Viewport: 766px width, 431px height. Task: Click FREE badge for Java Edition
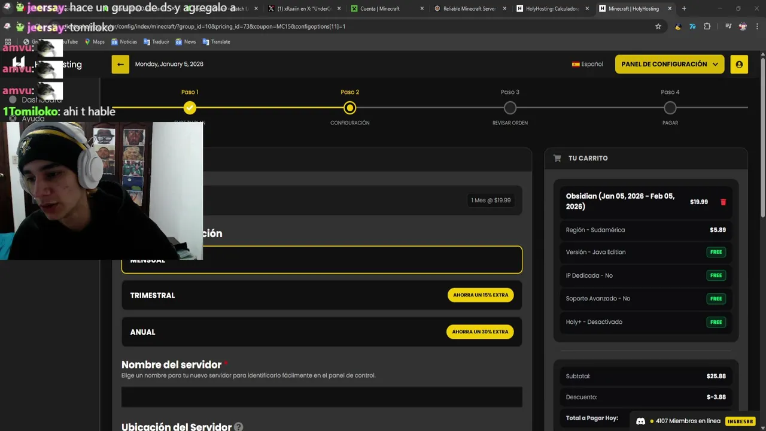click(716, 252)
